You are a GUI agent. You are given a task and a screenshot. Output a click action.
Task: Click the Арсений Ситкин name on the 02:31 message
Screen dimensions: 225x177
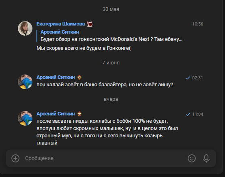56,77
